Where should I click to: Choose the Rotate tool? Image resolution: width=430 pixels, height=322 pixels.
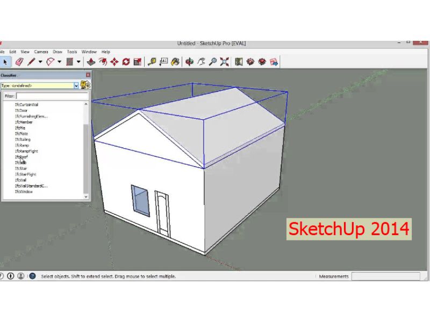click(126, 62)
